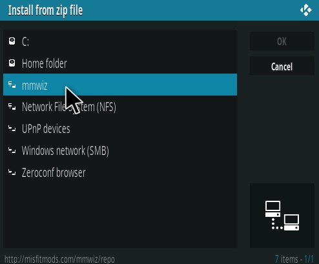Image resolution: width=319 pixels, height=264 pixels.
Task: Open the Home folder entry
Action: click(120, 63)
